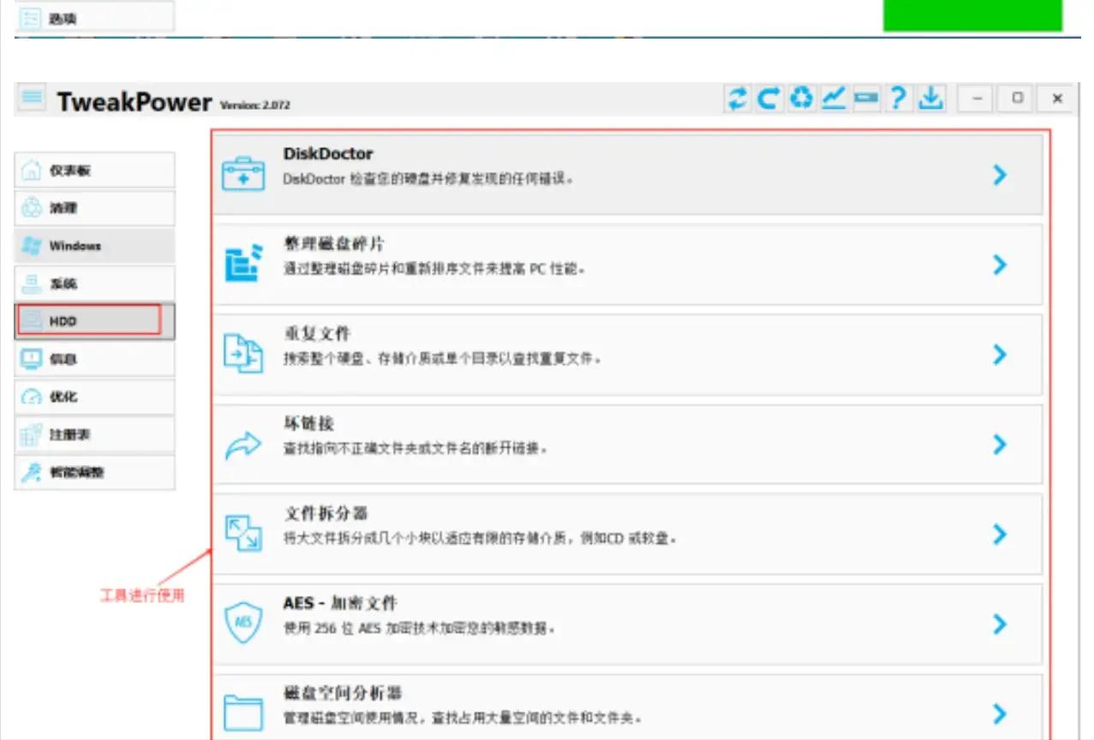Open help via the question mark icon
This screenshot has width=1094, height=740.
898,98
